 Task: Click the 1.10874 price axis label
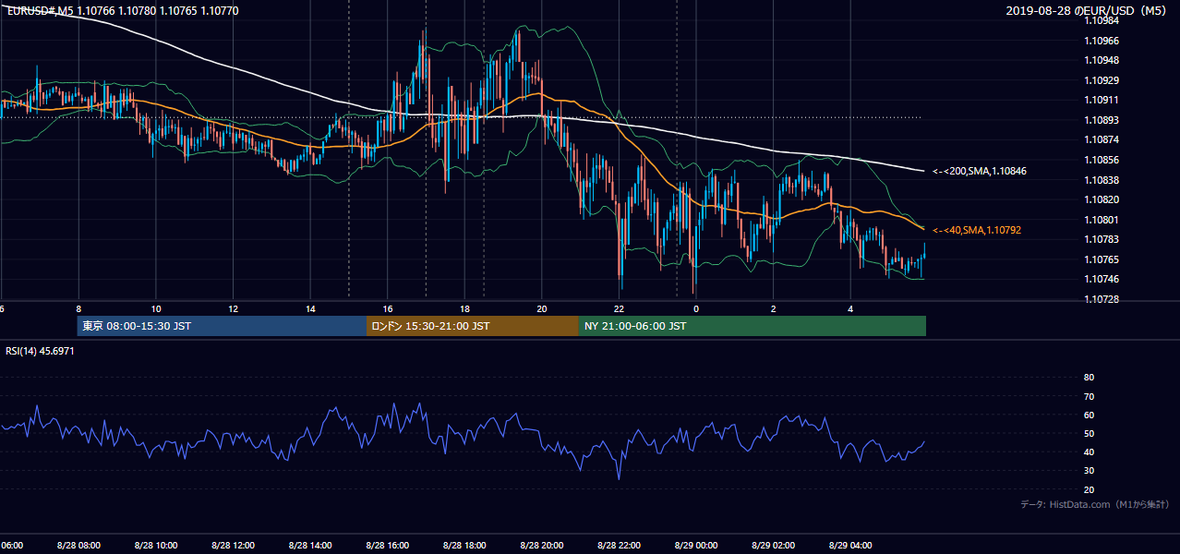pyautogui.click(x=1101, y=139)
